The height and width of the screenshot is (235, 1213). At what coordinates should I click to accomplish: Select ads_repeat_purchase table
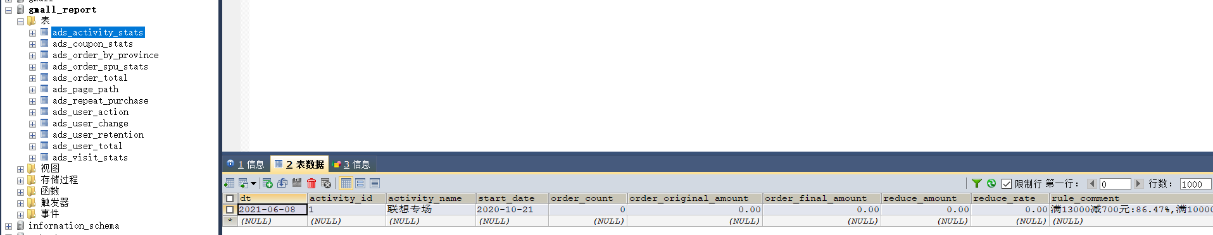pyautogui.click(x=101, y=100)
